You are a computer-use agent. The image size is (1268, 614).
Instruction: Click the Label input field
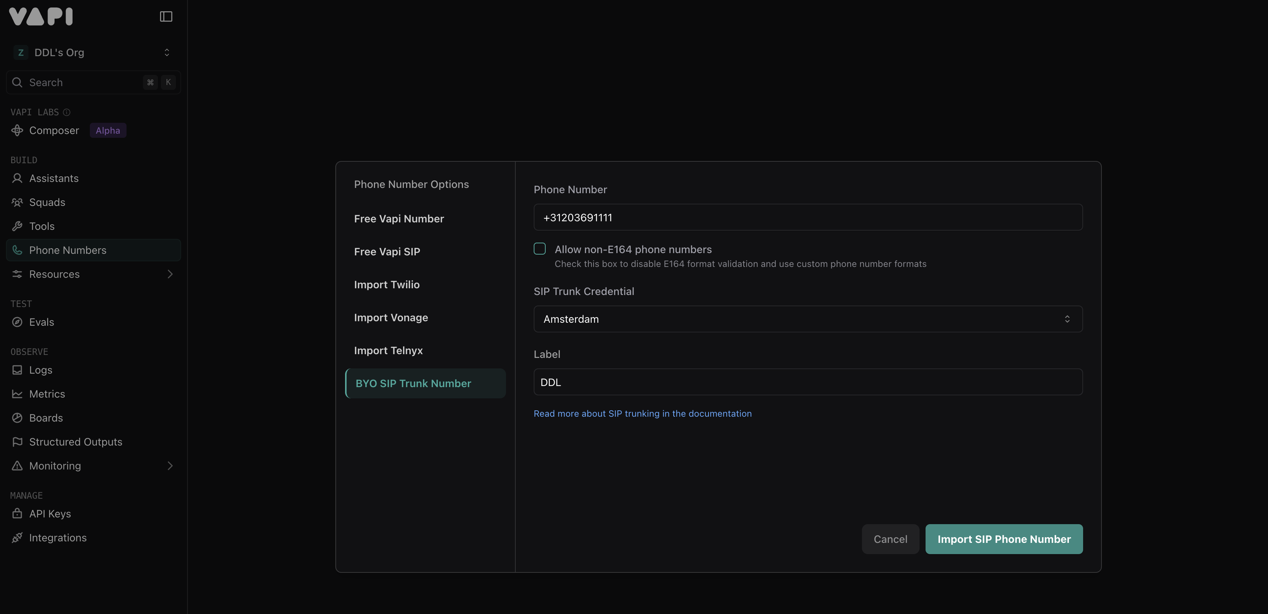pyautogui.click(x=808, y=382)
